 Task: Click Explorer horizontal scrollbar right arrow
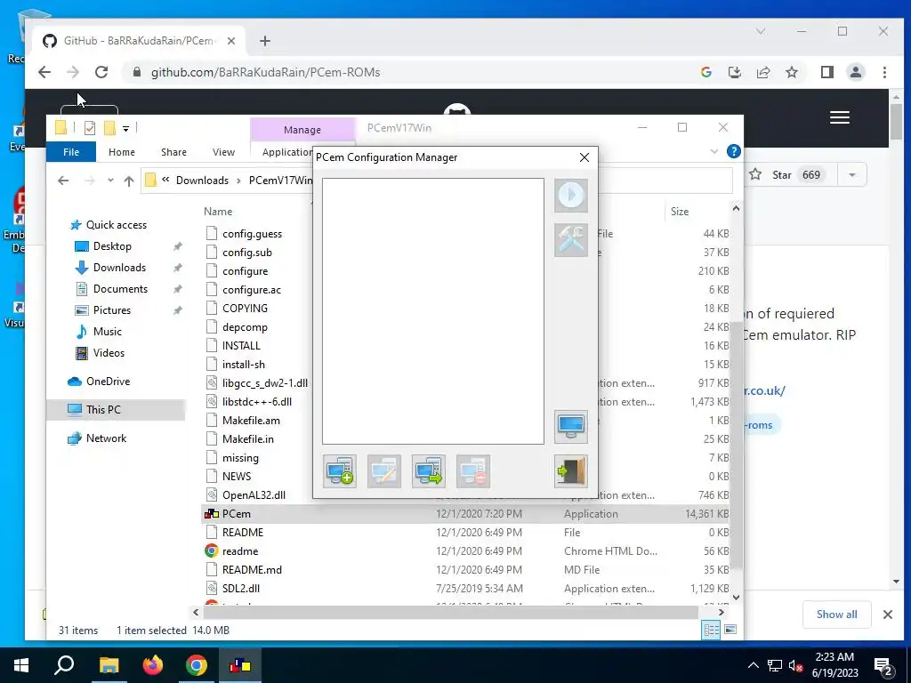click(x=721, y=612)
